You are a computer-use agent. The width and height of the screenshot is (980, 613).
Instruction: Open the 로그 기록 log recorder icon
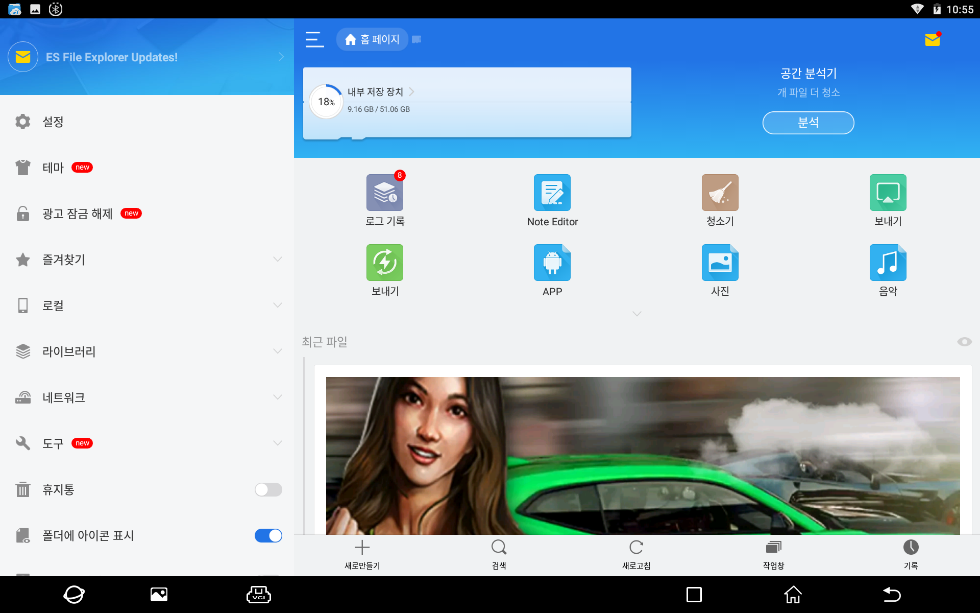click(x=385, y=193)
